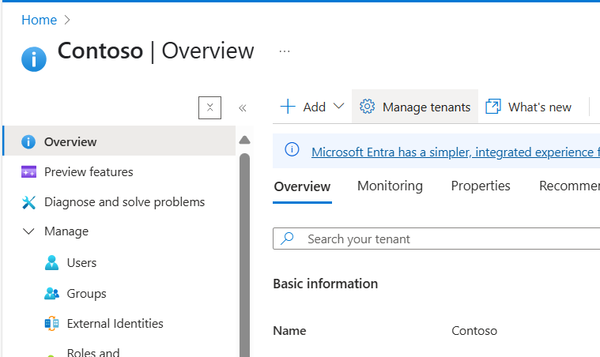Open Groups under Manage
This screenshot has width=600, height=357.
(86, 294)
